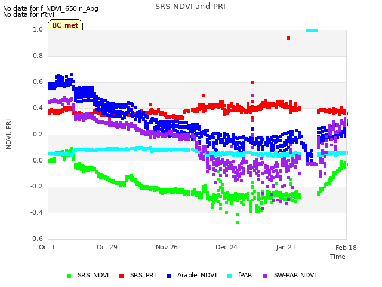Viewport: 382px width, 287px height.
Task: Click the red SRS_PRI outlier point near 0.95
Action: tap(288, 38)
